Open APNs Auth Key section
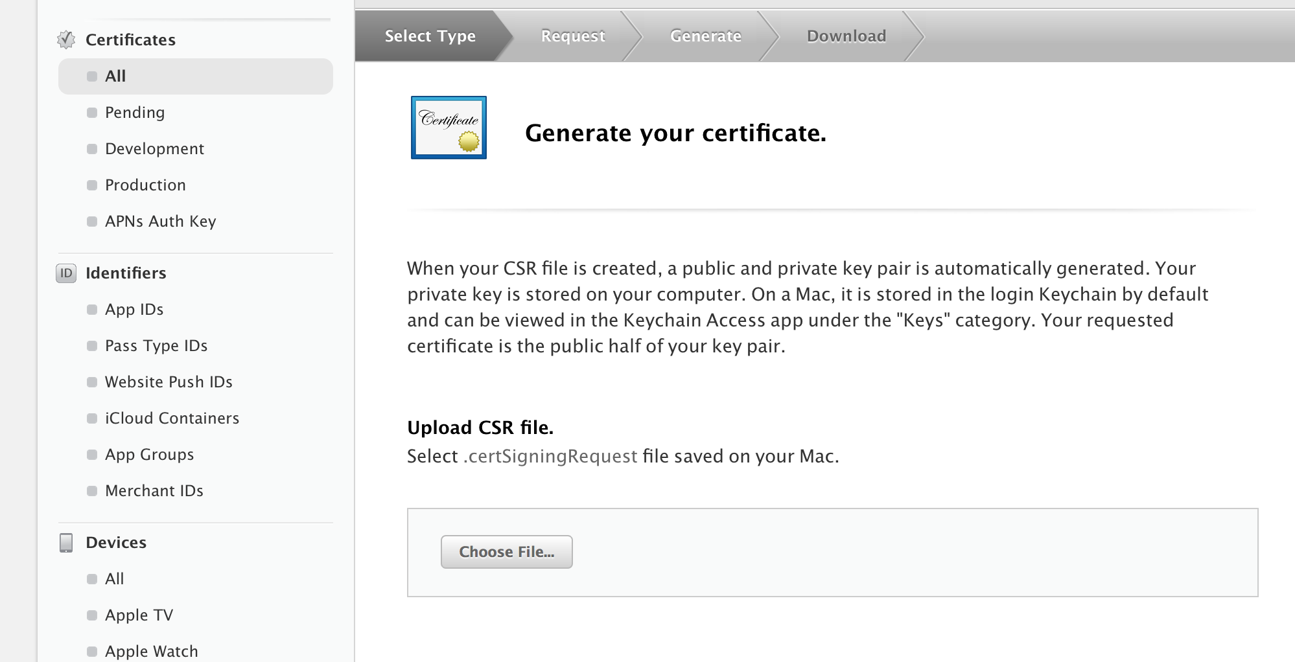Image resolution: width=1295 pixels, height=662 pixels. 160,222
